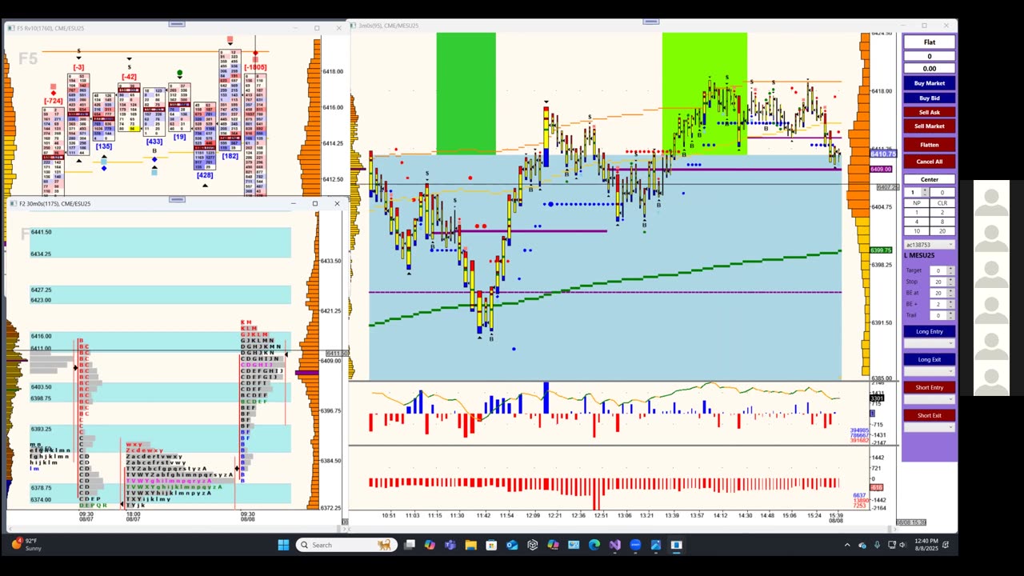The width and height of the screenshot is (1024, 576).
Task: Open Visual Studio from the taskbar
Action: (x=614, y=545)
